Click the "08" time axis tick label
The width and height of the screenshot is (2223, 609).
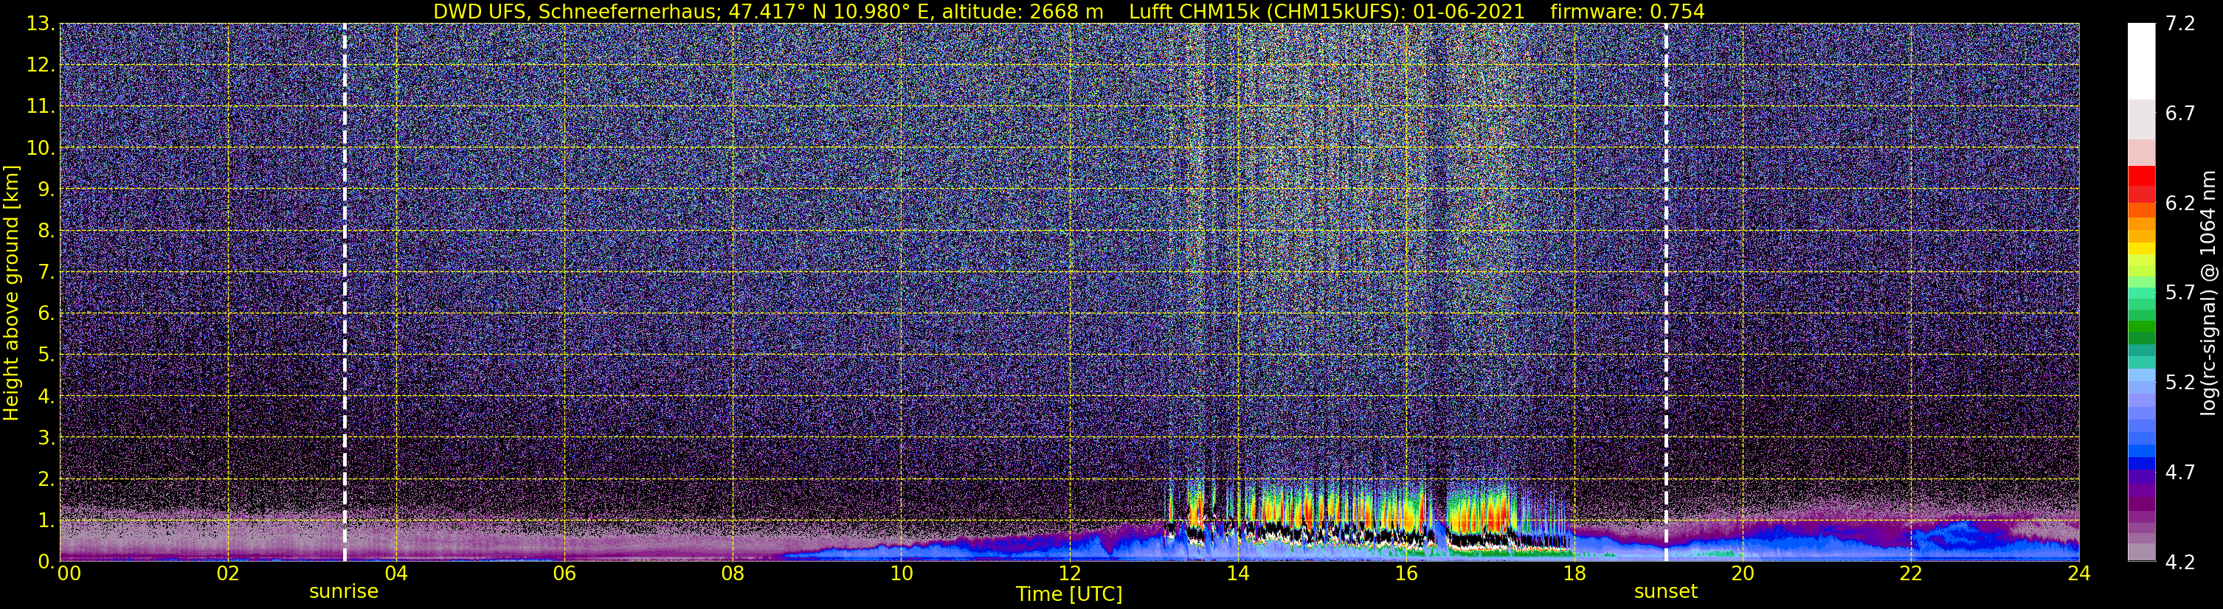733,574
